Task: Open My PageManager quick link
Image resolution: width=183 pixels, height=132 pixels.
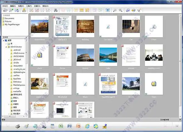Action: [12, 24]
